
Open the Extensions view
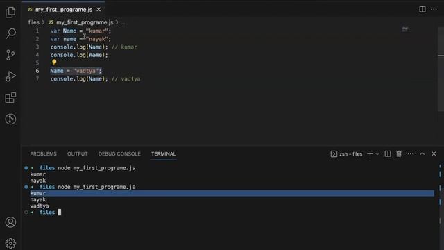click(10, 97)
